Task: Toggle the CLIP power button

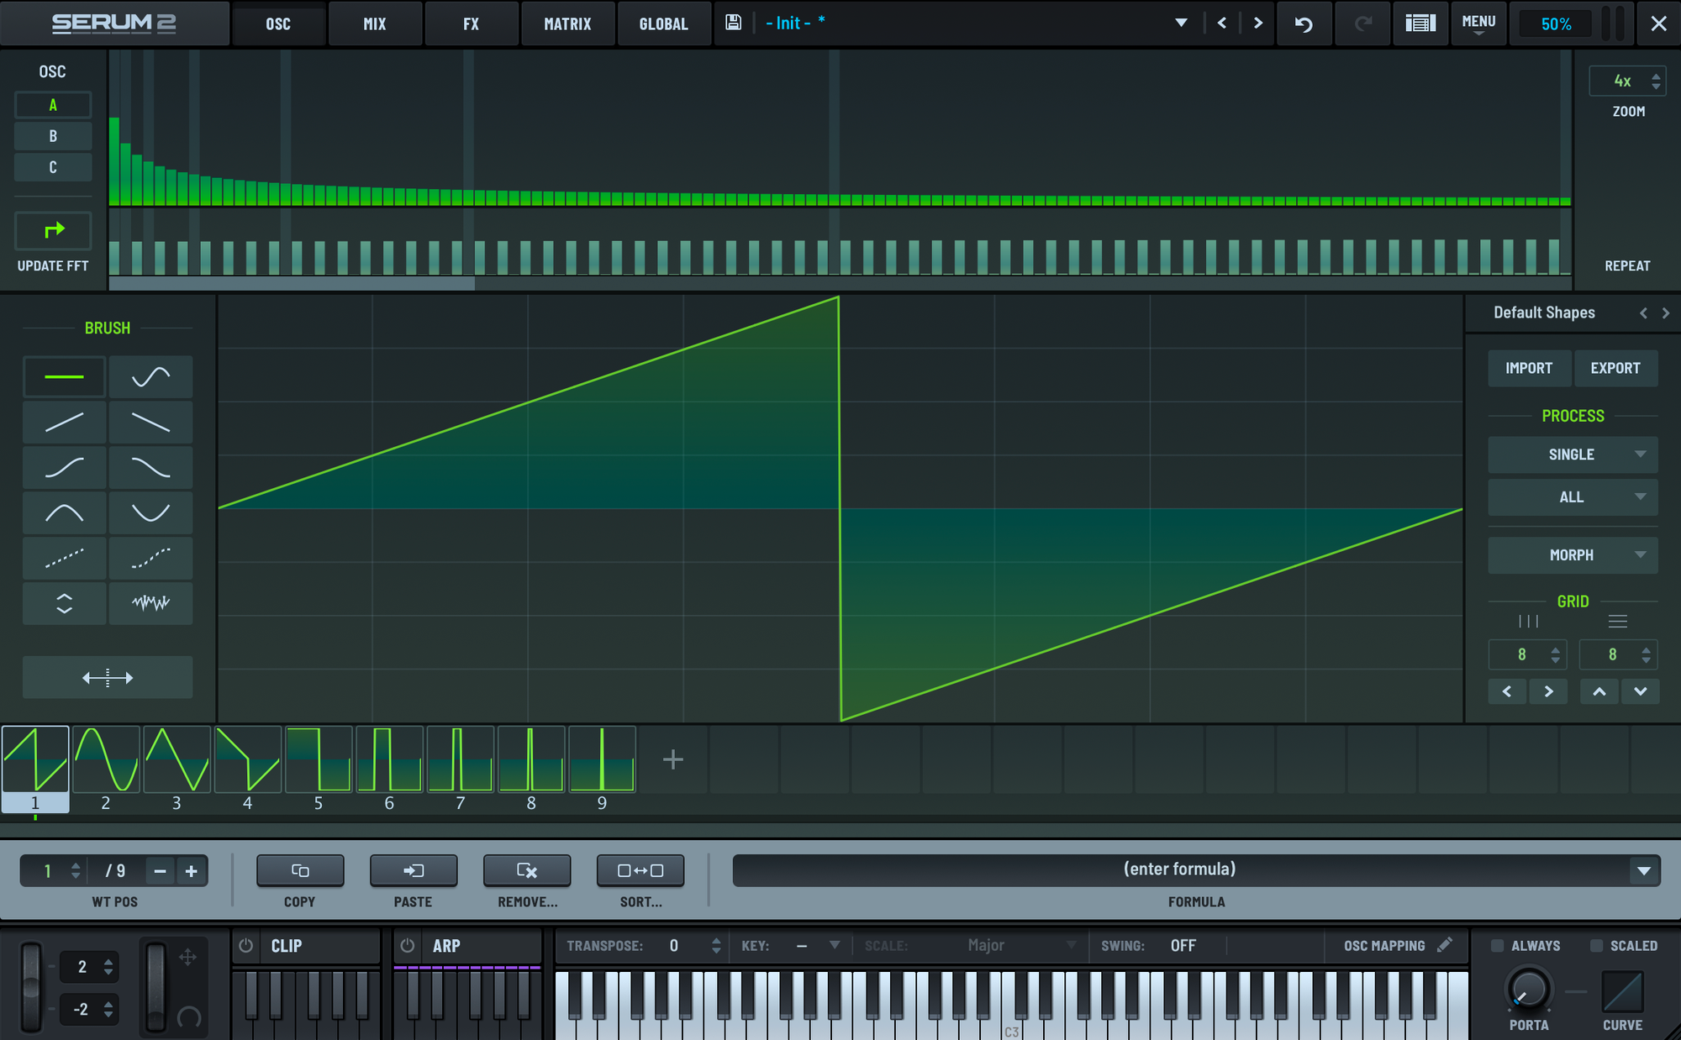Action: [x=246, y=946]
